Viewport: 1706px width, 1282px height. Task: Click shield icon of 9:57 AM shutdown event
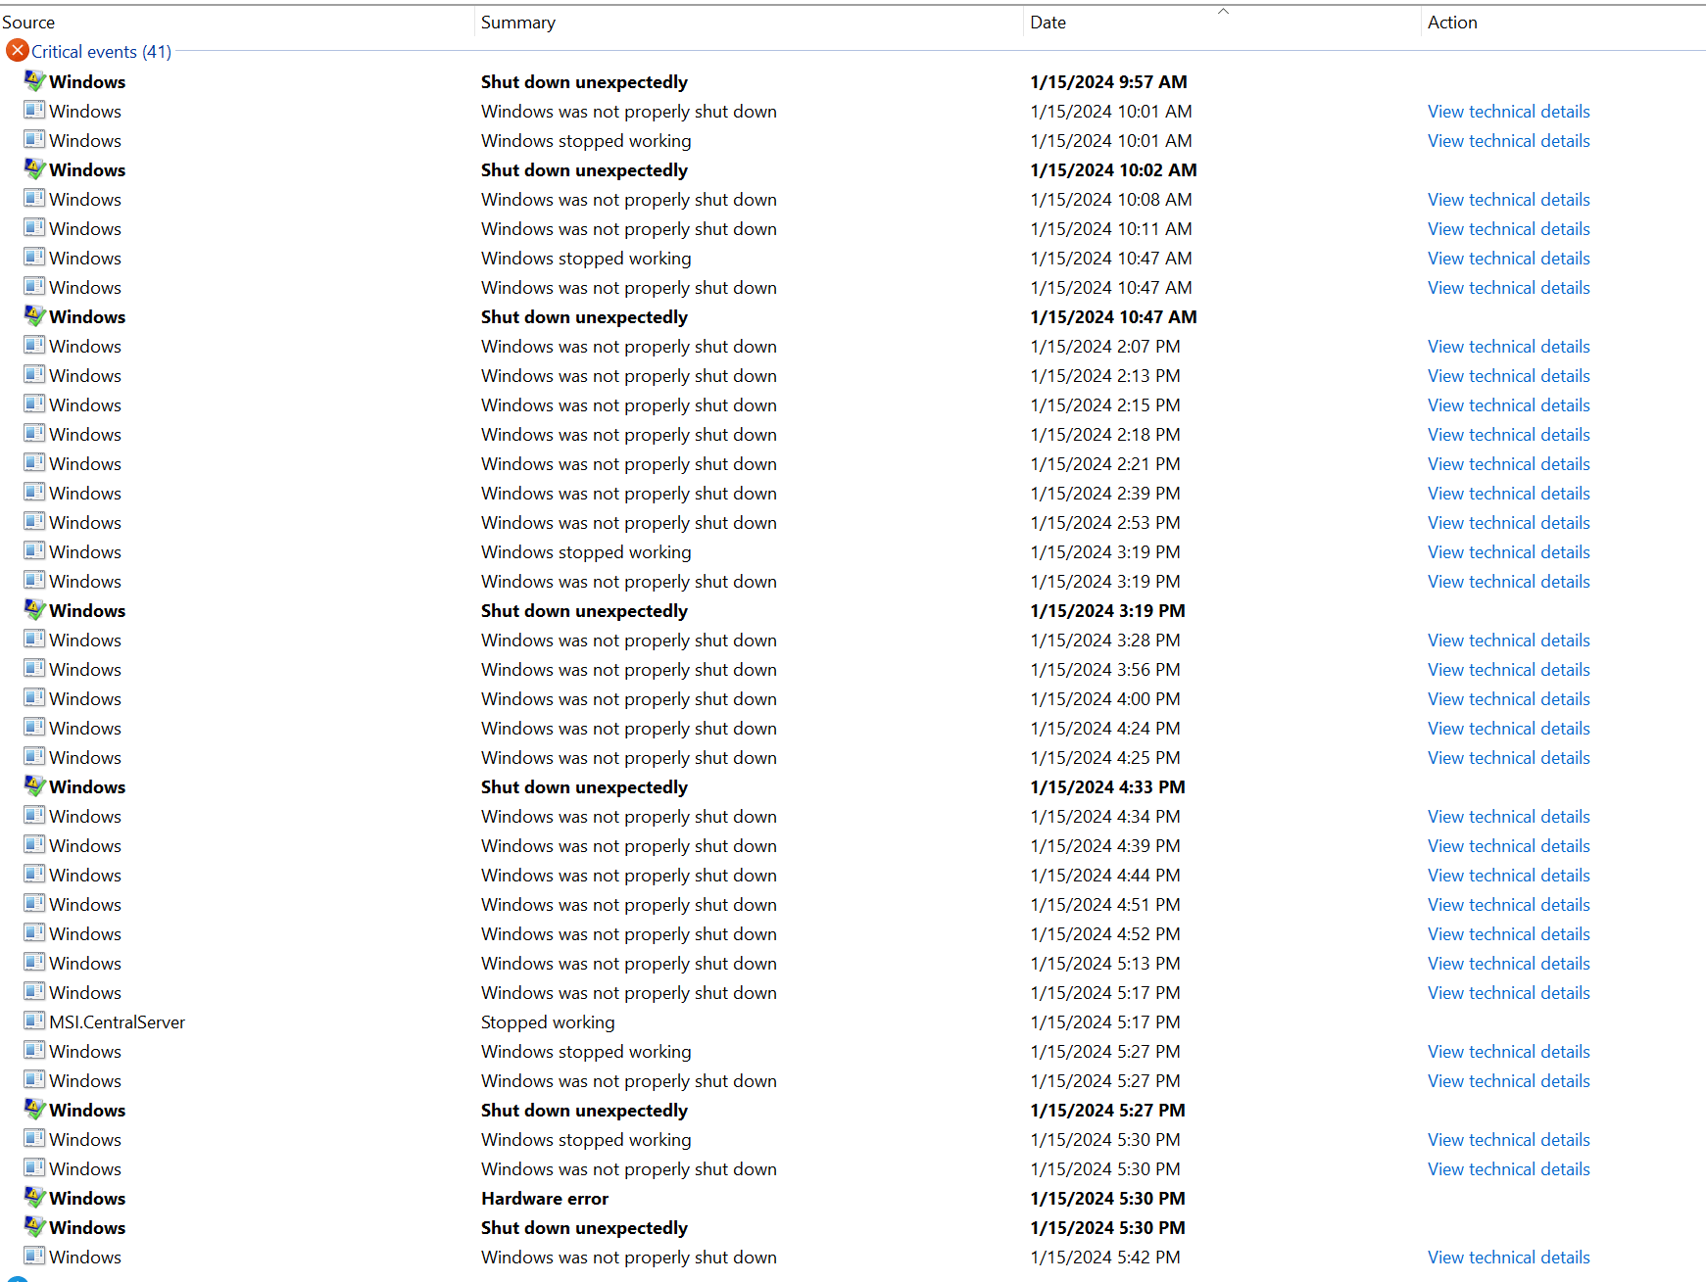(x=34, y=80)
